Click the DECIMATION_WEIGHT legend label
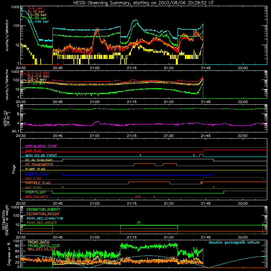Image resolution: width=271 pixels, height=271 pixels. click(43, 214)
